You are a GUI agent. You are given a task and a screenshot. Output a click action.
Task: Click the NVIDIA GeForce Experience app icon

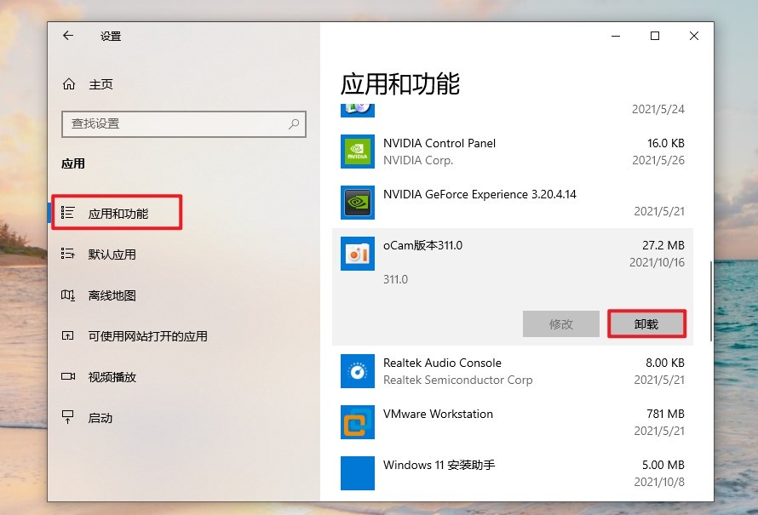pos(357,203)
